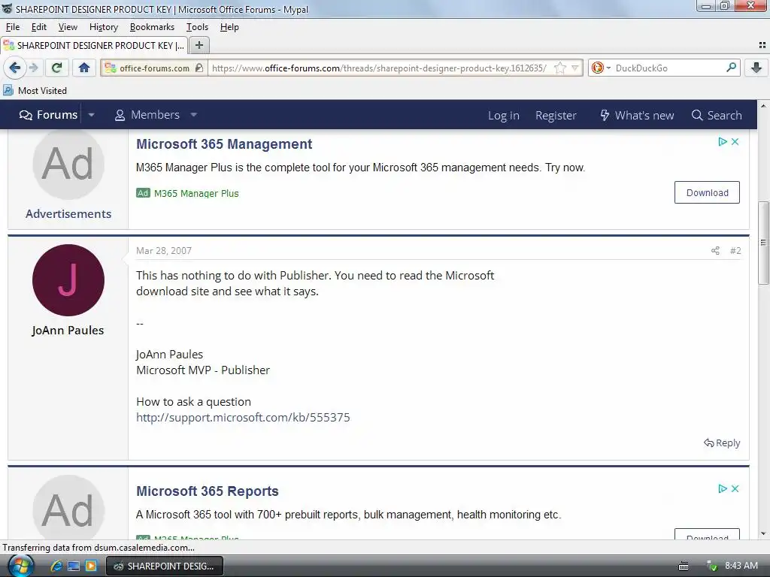Open the JoAnn Paules username link

68,331
